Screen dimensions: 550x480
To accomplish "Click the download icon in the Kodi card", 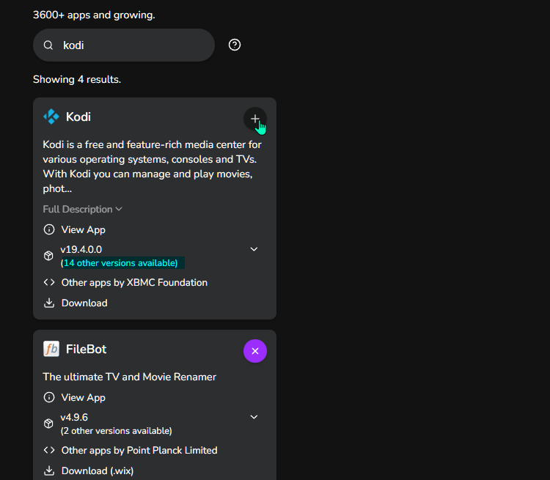I will coord(49,303).
